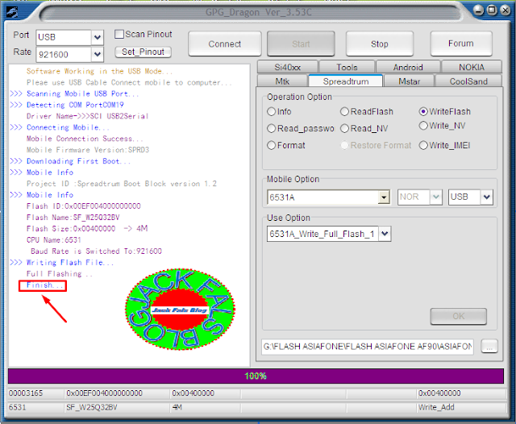Click the browse file ellipsis button
Viewport: 516px width, 424px height.
click(x=489, y=346)
